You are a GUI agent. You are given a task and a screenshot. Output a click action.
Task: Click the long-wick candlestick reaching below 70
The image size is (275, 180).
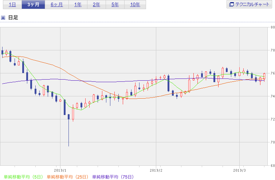(68, 130)
